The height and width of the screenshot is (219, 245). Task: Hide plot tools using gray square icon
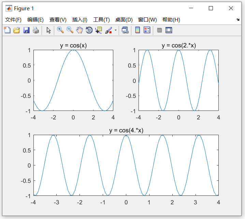159,30
